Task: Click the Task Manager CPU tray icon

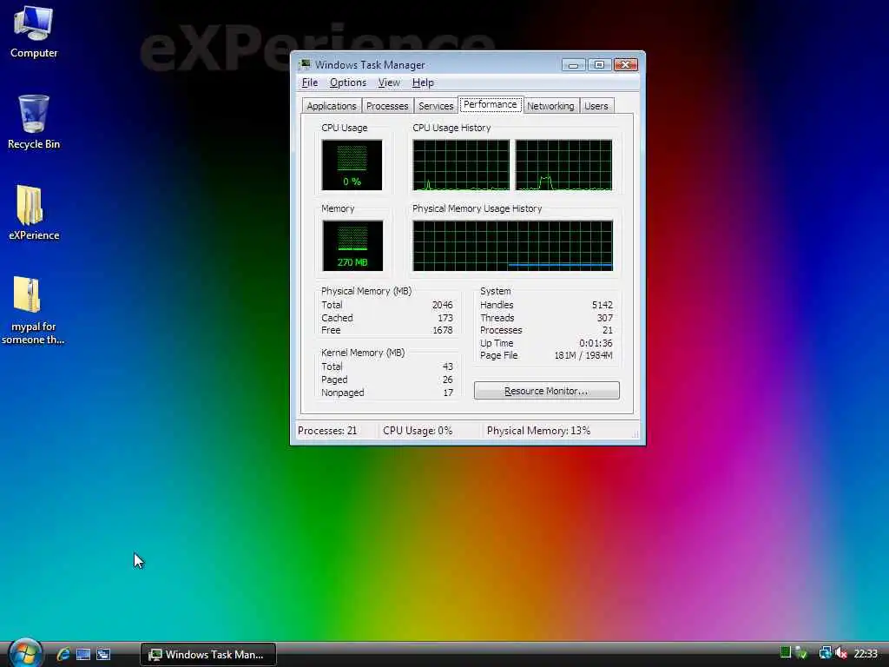Action: point(785,653)
